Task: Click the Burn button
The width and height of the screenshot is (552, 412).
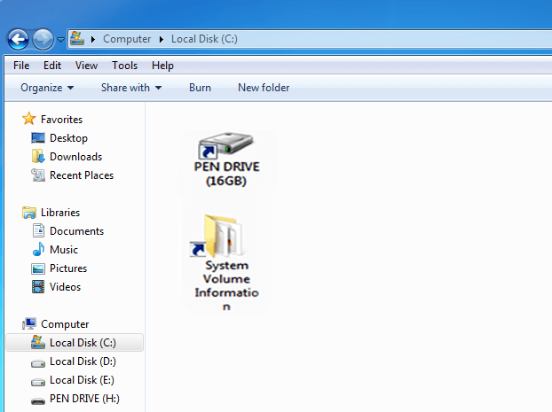Action: coord(200,88)
